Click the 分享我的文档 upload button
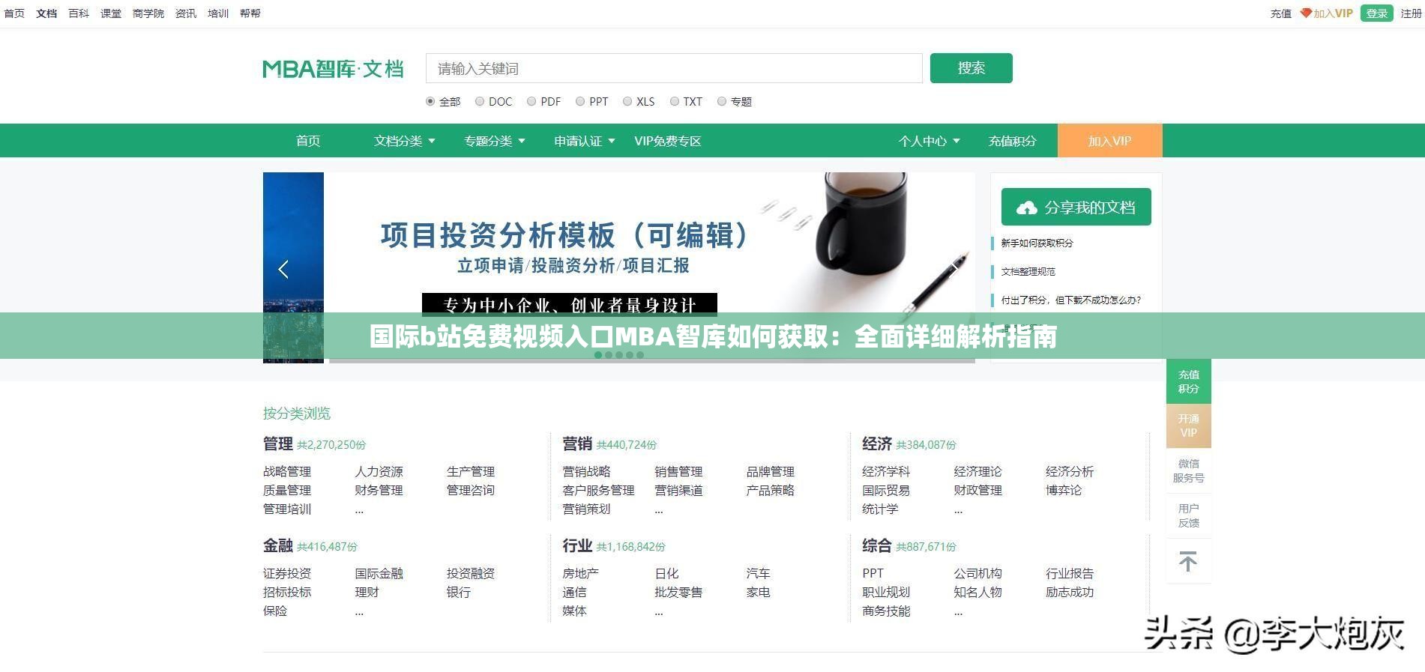The width and height of the screenshot is (1425, 672). 1076,208
